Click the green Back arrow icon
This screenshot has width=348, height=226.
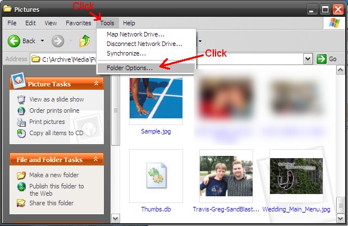pos(14,41)
